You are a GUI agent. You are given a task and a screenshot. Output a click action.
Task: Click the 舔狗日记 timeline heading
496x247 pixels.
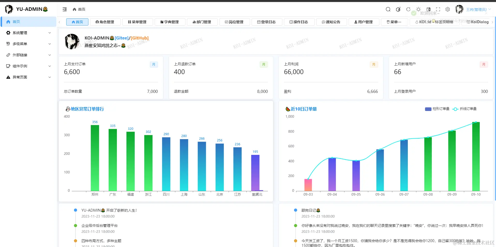[x=311, y=210]
